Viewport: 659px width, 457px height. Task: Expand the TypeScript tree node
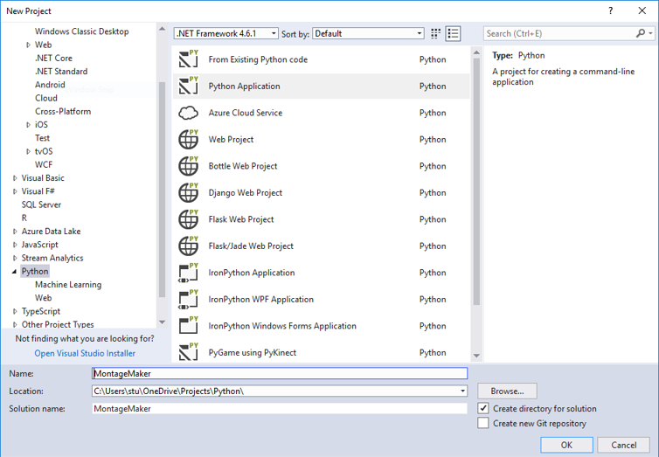[15, 311]
